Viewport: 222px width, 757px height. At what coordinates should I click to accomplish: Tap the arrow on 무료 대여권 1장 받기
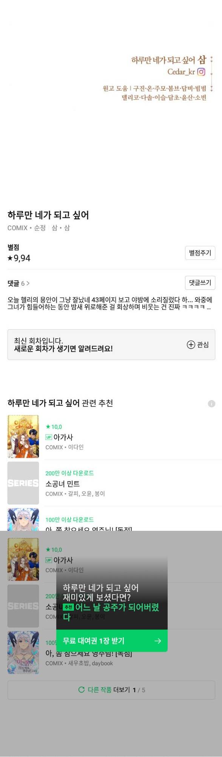[158, 641]
